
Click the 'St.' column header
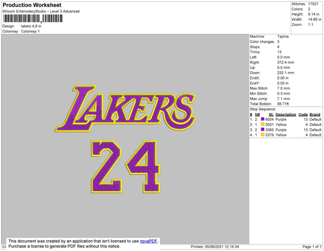pos(271,115)
